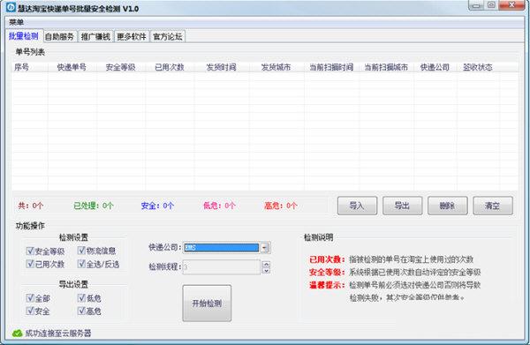This screenshot has height=345, width=530.
Task: Open the 菜单 menu
Action: (16, 22)
